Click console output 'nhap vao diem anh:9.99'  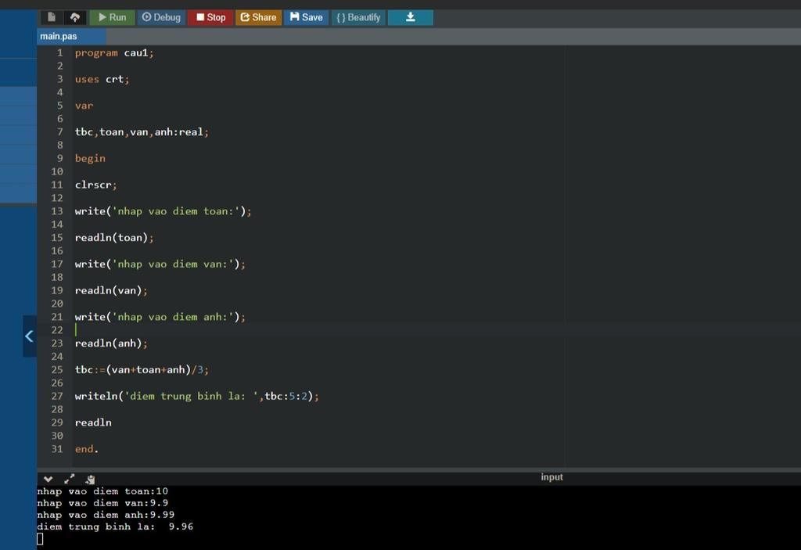point(106,515)
